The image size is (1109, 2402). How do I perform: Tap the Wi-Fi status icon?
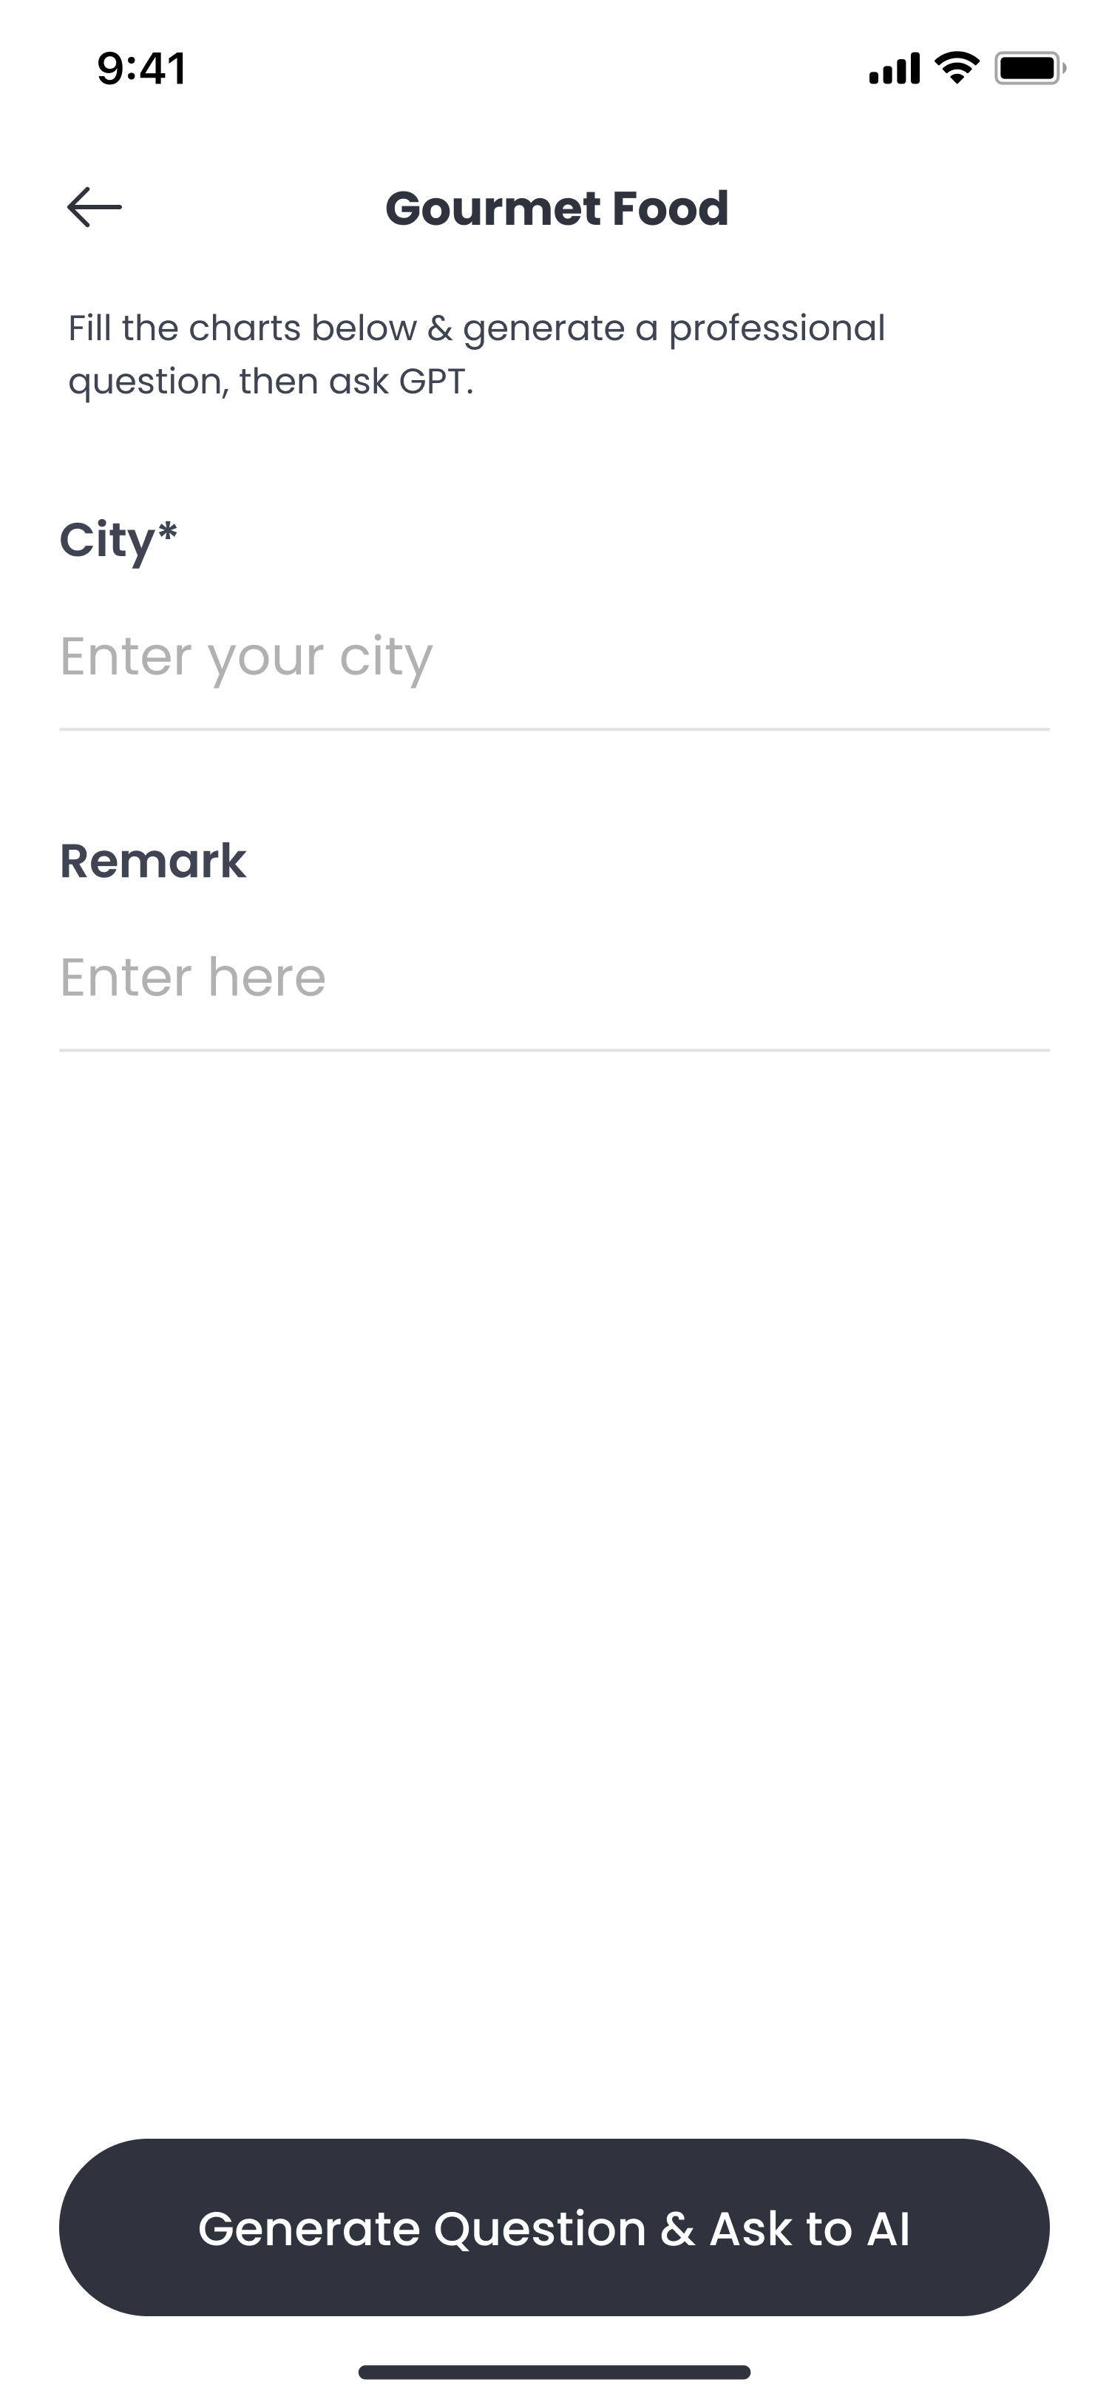[956, 68]
